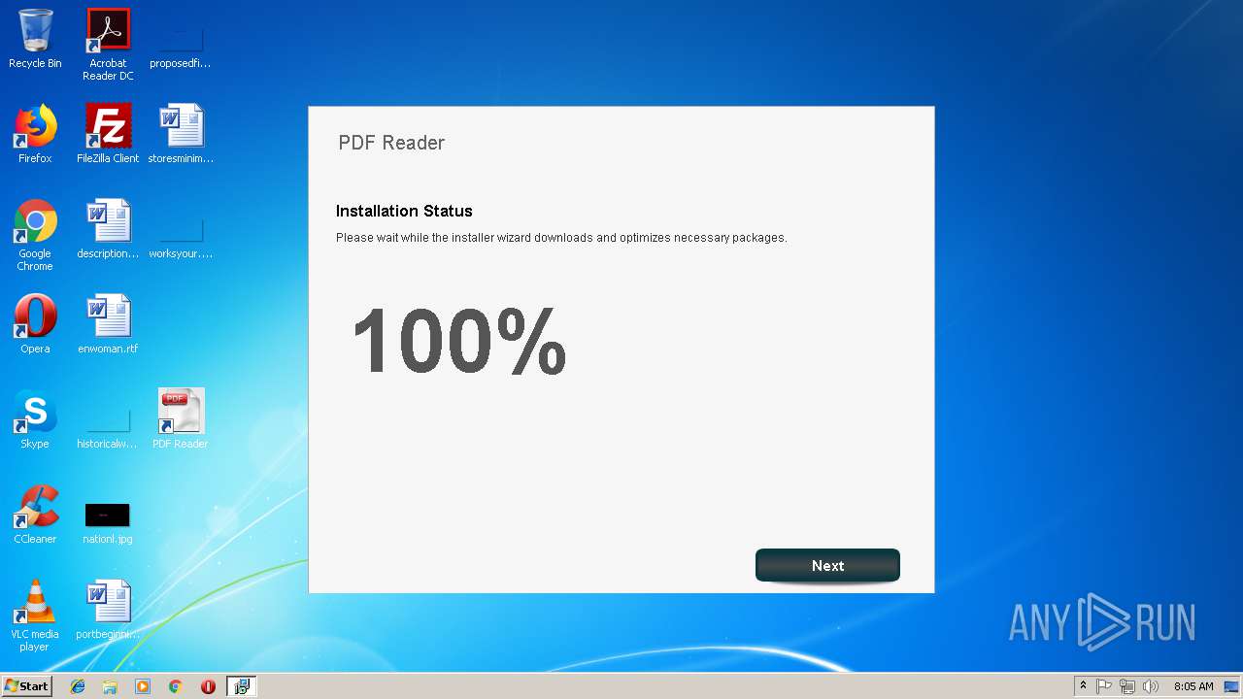The image size is (1243, 699).
Task: Click the 100% progress indicator
Action: pos(458,340)
